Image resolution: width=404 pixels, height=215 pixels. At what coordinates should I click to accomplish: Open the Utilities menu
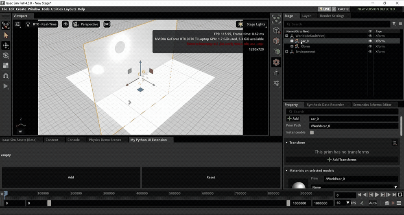(x=57, y=9)
